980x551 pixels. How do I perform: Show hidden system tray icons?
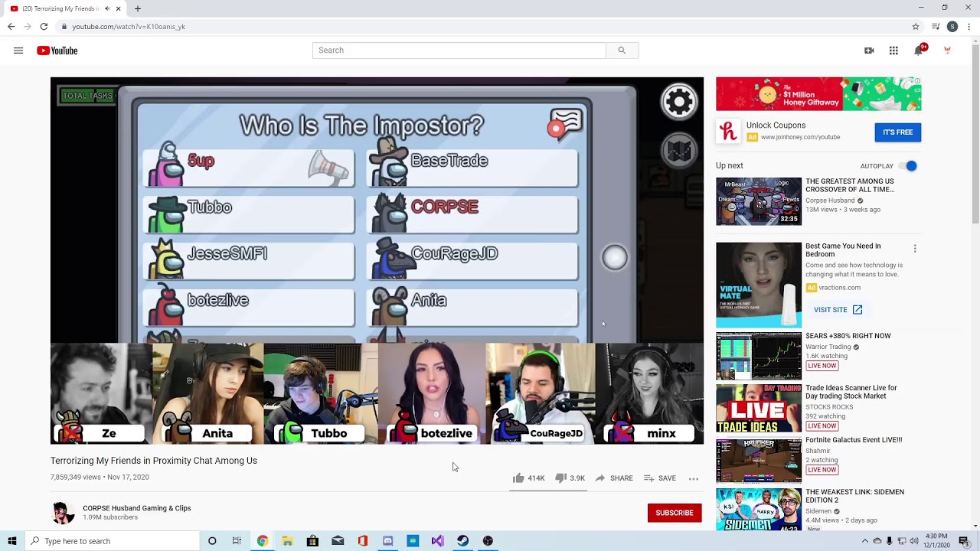point(865,541)
